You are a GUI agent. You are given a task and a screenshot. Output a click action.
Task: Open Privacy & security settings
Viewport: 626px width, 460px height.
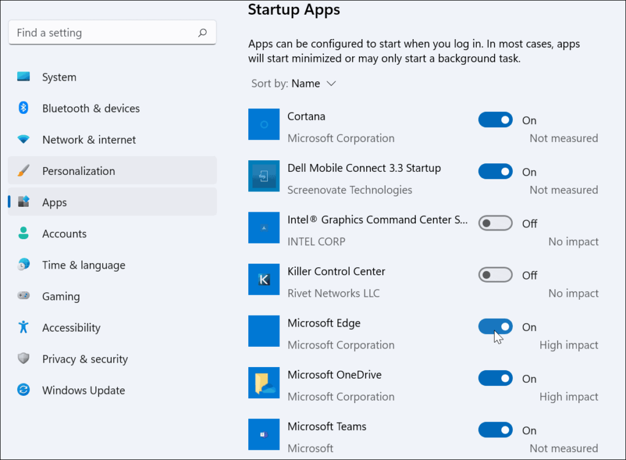[x=112, y=358]
